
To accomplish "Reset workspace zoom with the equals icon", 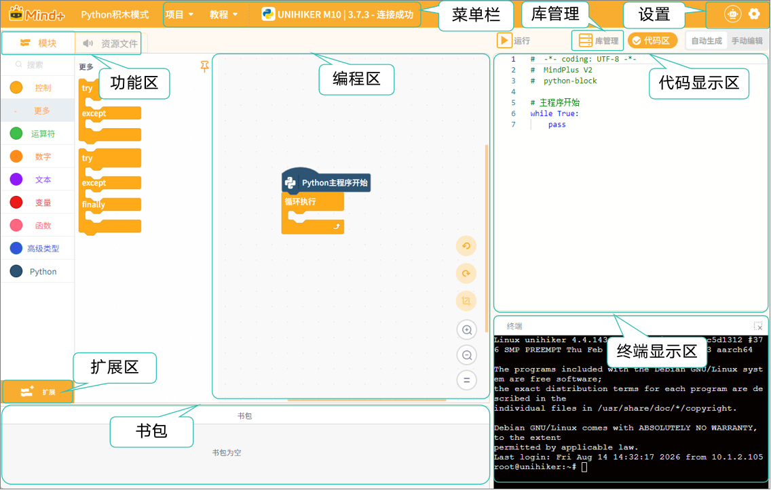I will coord(467,380).
